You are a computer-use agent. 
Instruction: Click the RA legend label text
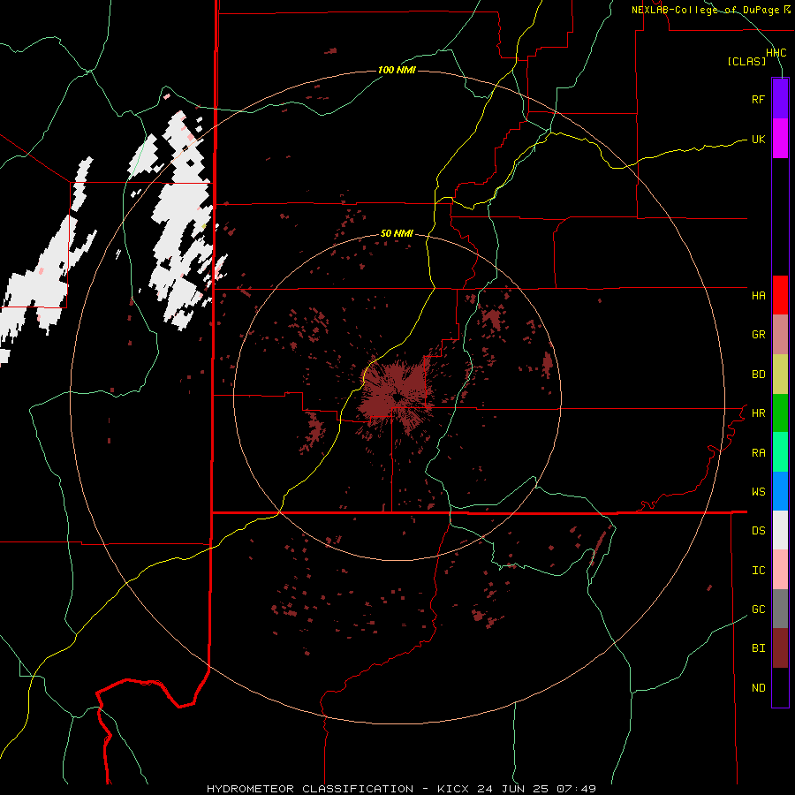click(x=759, y=452)
